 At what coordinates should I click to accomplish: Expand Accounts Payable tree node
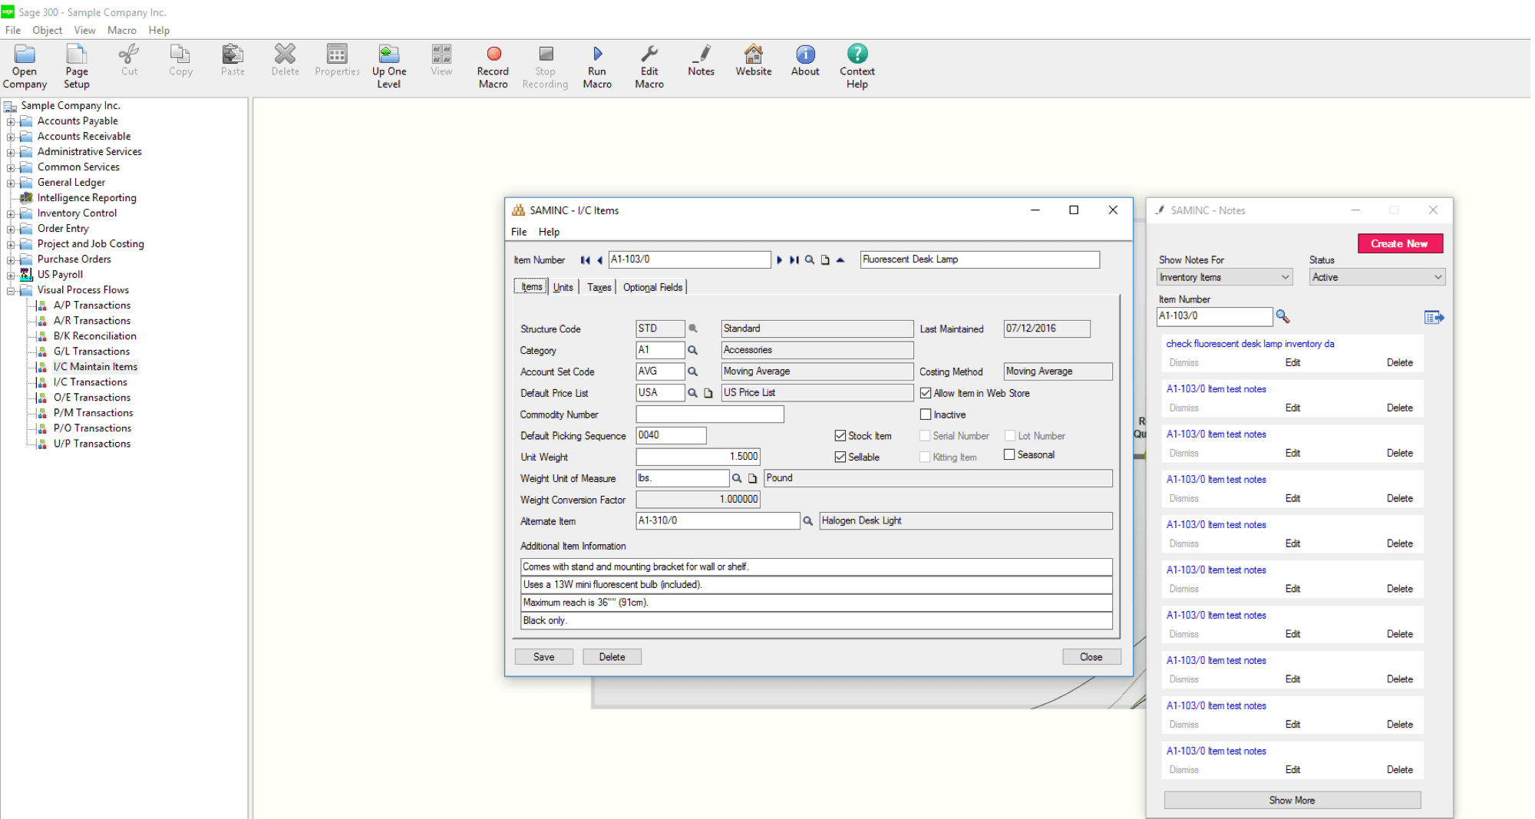coord(11,121)
